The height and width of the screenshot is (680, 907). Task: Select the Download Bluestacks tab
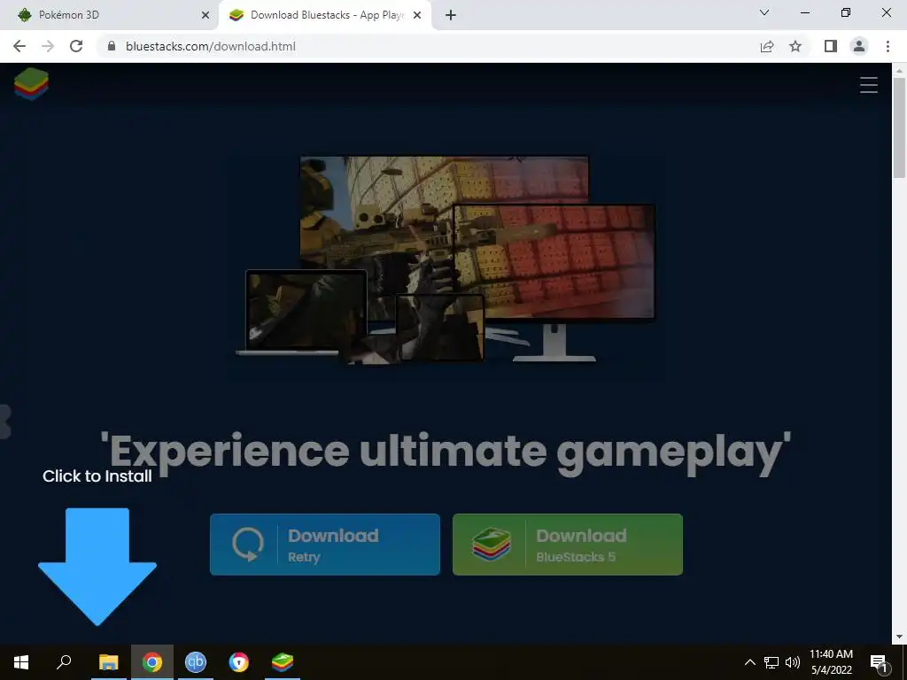324,15
